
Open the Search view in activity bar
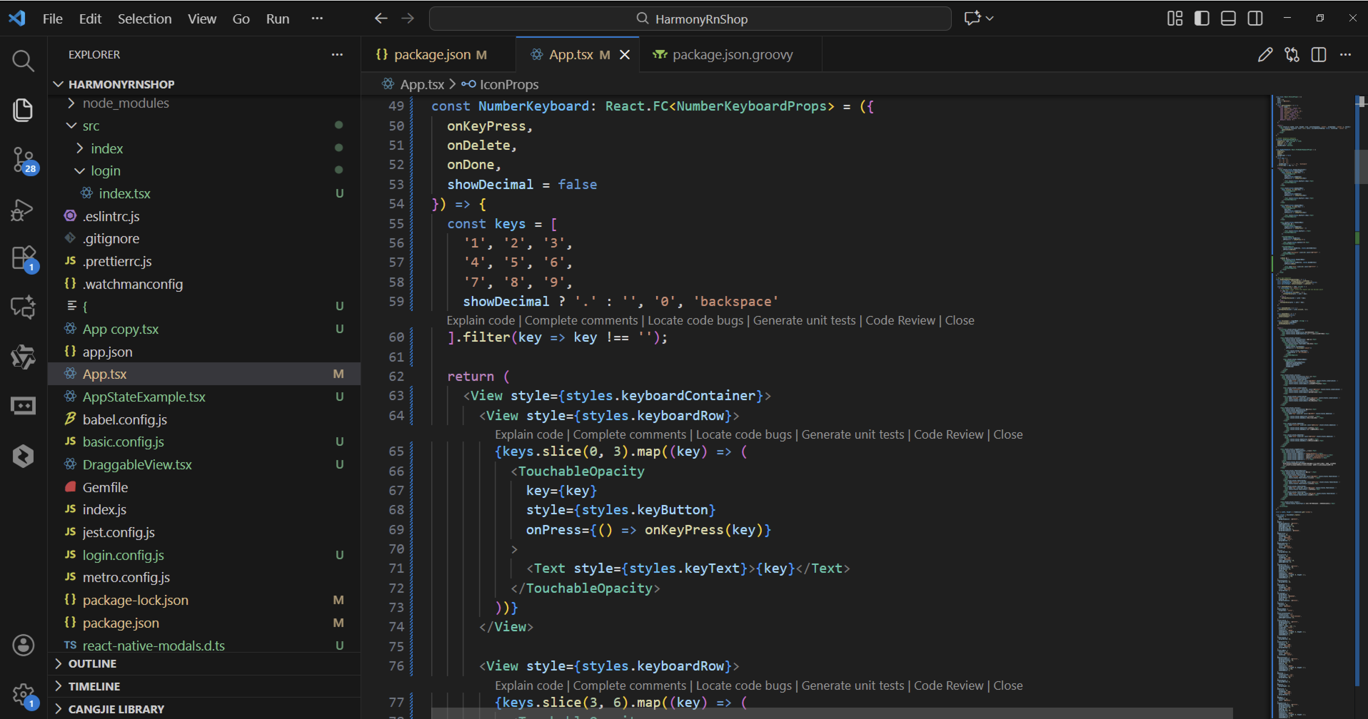click(23, 61)
